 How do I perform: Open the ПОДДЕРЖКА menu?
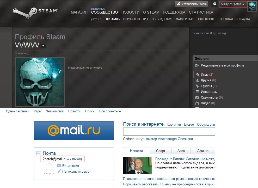tap(174, 12)
